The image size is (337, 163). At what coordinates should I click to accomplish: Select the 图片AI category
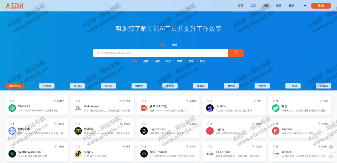(x=108, y=86)
